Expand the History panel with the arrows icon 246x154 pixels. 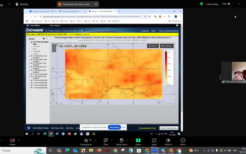click(47, 39)
